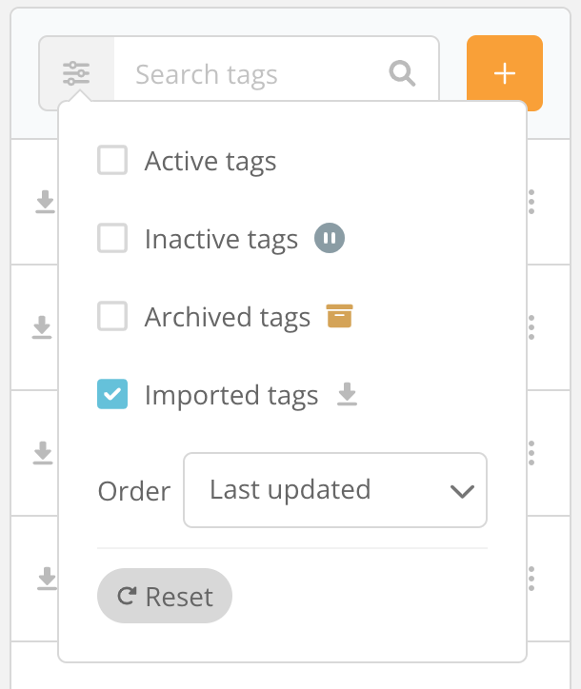
Task: Open the fourth row's three-dot menu
Action: tap(531, 579)
